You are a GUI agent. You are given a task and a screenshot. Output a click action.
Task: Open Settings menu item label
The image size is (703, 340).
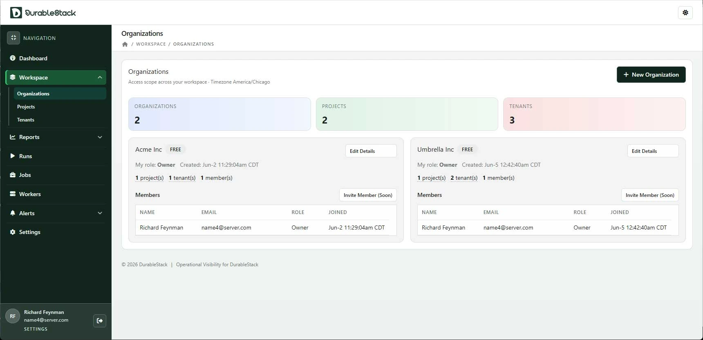[30, 232]
